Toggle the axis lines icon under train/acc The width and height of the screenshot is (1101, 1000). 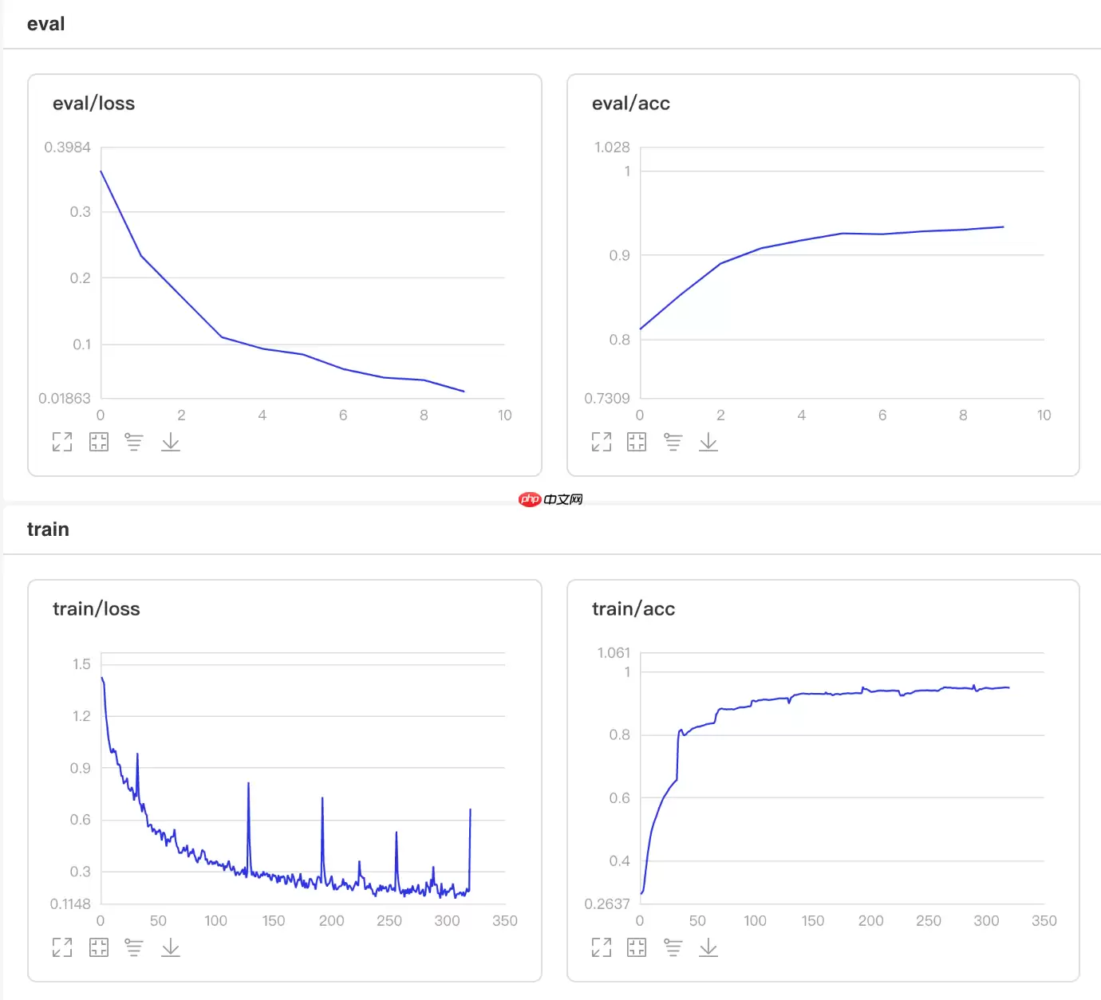point(673,947)
